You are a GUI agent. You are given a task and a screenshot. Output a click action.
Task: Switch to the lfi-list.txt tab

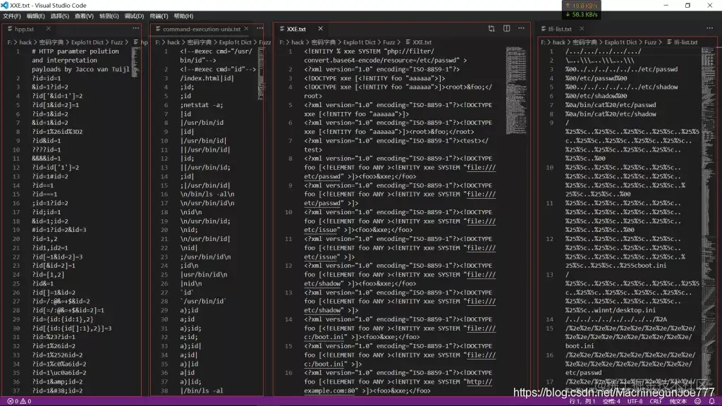559,29
